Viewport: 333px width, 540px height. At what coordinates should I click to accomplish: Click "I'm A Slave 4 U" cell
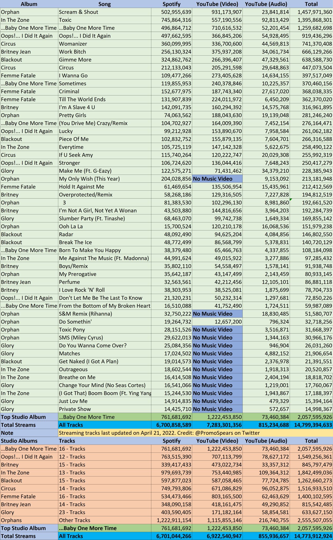tap(105, 107)
